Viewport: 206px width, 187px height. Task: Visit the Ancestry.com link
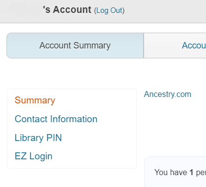pyautogui.click(x=167, y=94)
